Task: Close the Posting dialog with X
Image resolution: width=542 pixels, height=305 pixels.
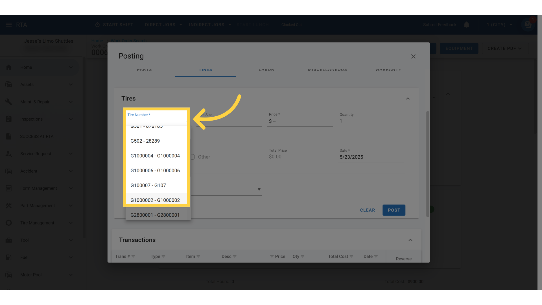Action: 413,56
